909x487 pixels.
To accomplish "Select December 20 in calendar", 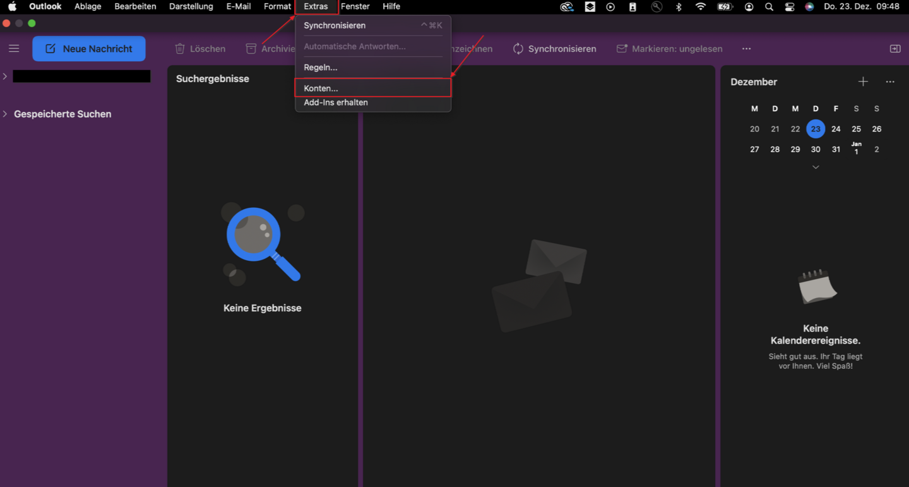I will point(754,129).
